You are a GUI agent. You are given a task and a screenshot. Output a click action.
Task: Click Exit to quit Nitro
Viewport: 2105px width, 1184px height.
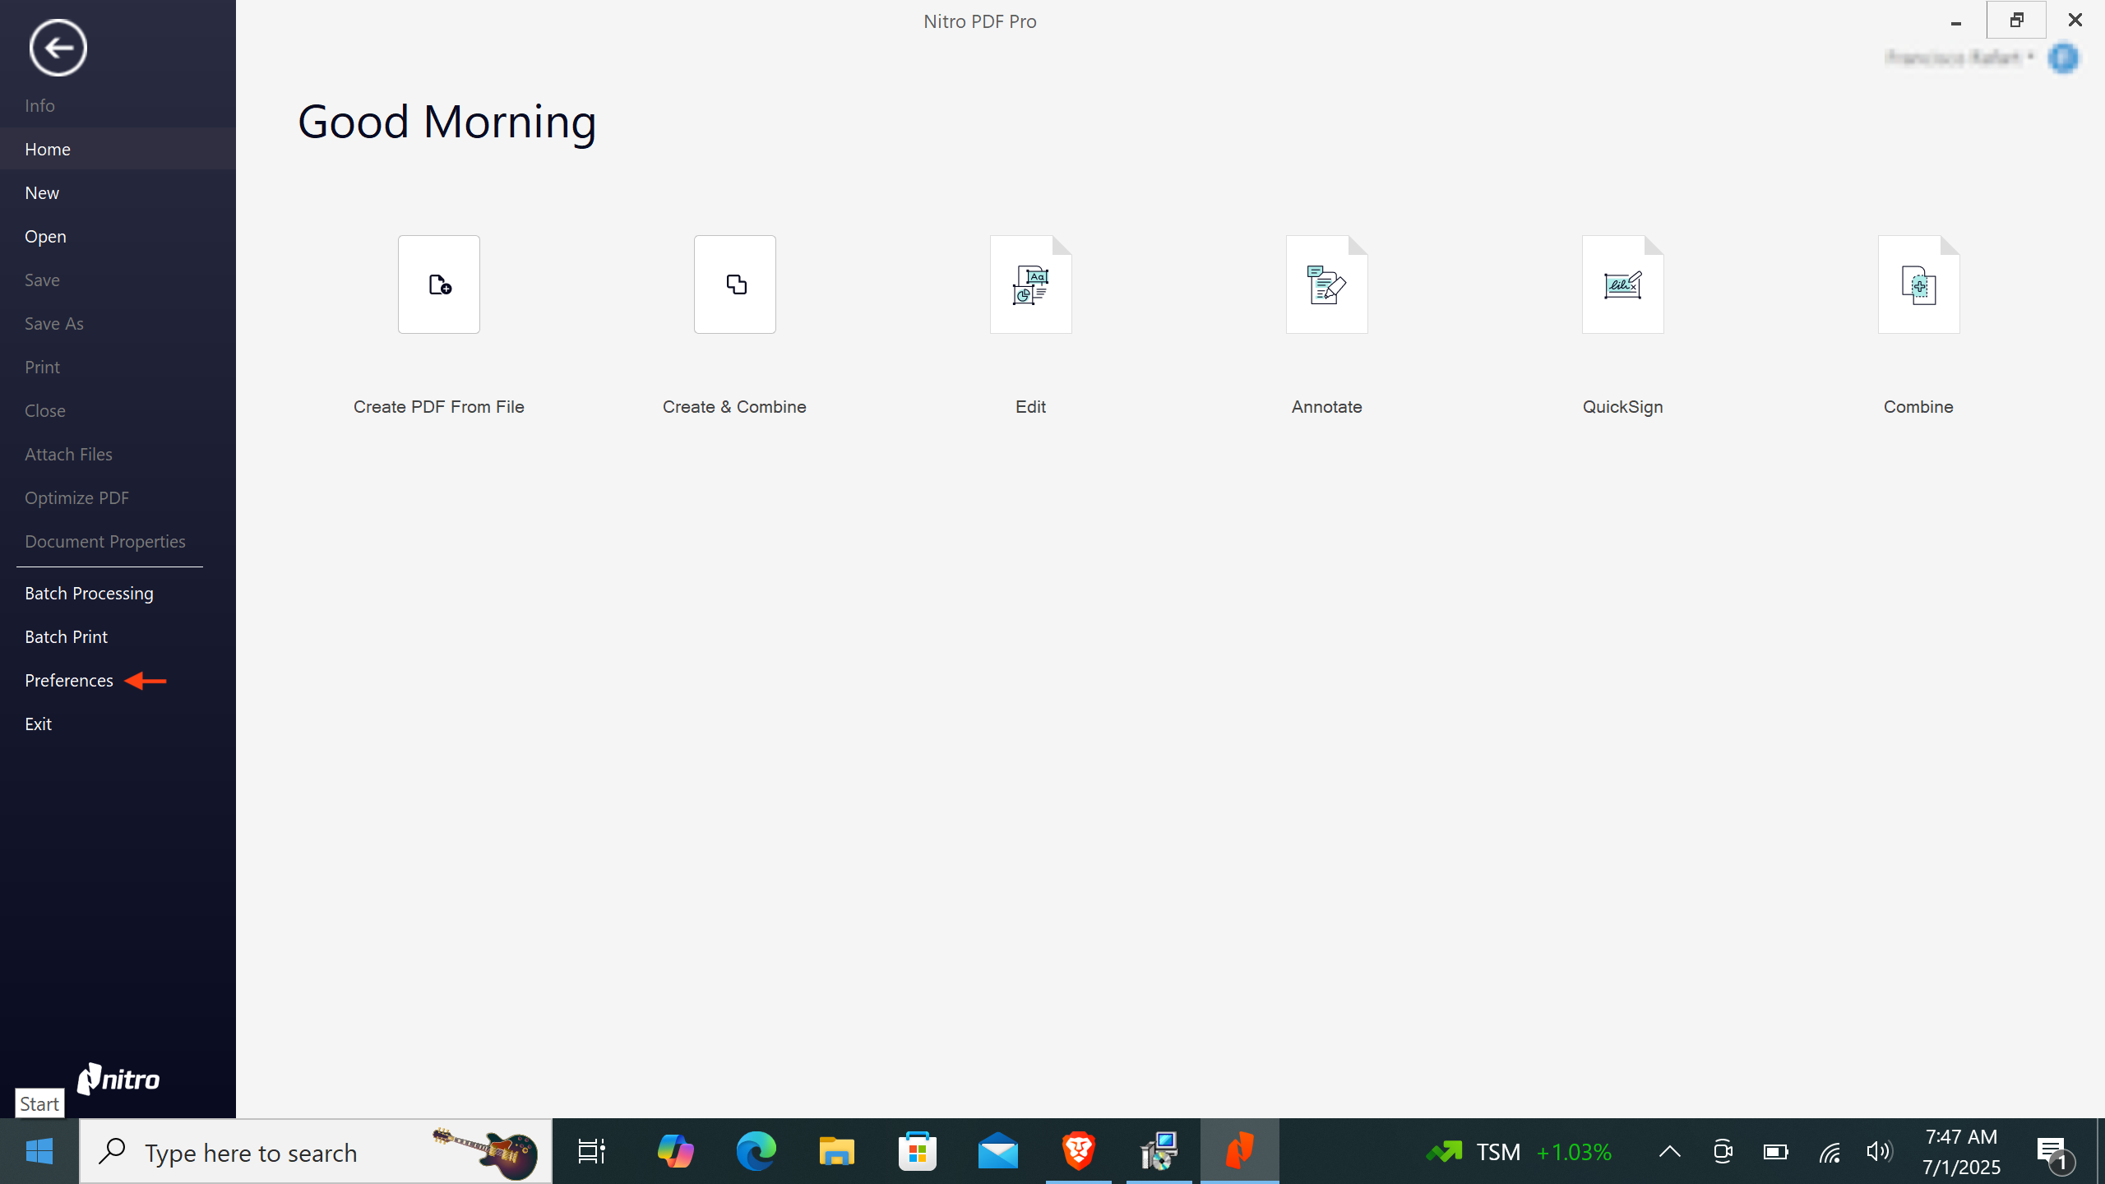click(38, 724)
